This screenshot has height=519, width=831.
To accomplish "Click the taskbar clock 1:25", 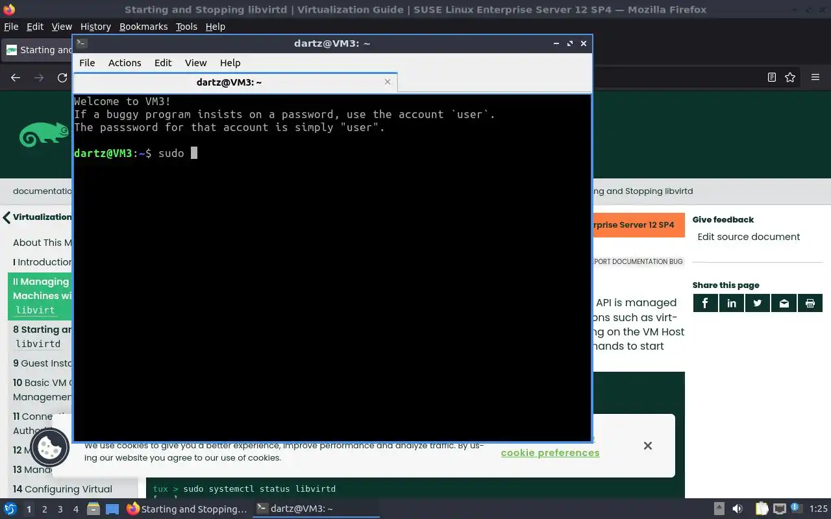I will click(x=819, y=509).
